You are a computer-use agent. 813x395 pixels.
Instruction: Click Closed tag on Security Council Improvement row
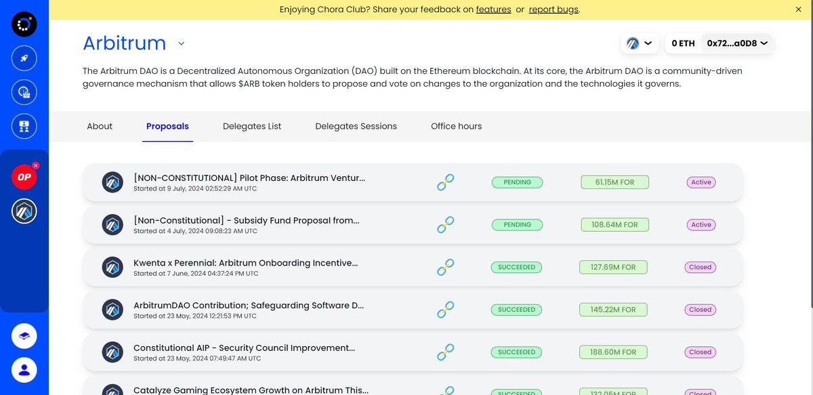click(701, 352)
